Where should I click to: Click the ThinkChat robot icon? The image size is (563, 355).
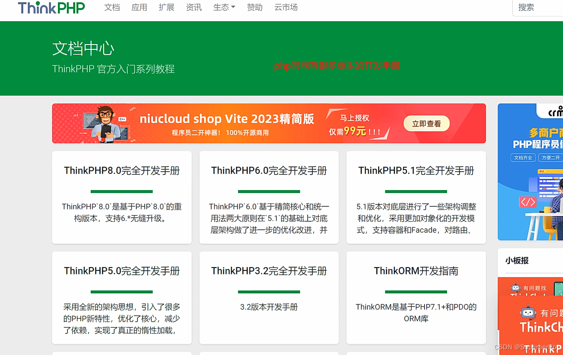coord(528,313)
